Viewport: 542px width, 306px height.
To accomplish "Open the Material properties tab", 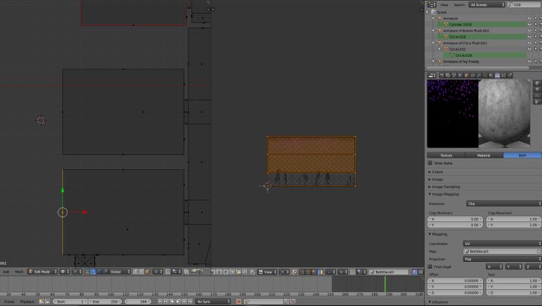I will [x=491, y=75].
